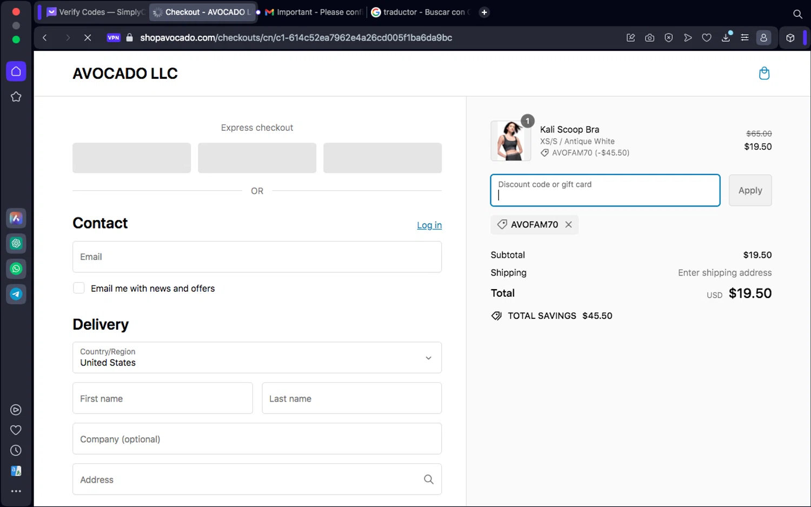
Task: Open Telegram in the browser sidebar
Action: (x=16, y=294)
